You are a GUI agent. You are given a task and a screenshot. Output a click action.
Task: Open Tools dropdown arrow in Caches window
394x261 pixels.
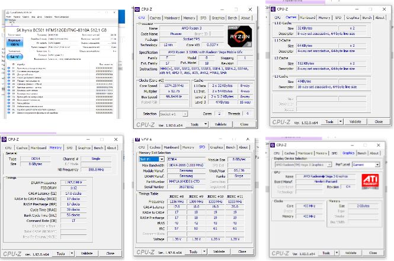(341, 121)
